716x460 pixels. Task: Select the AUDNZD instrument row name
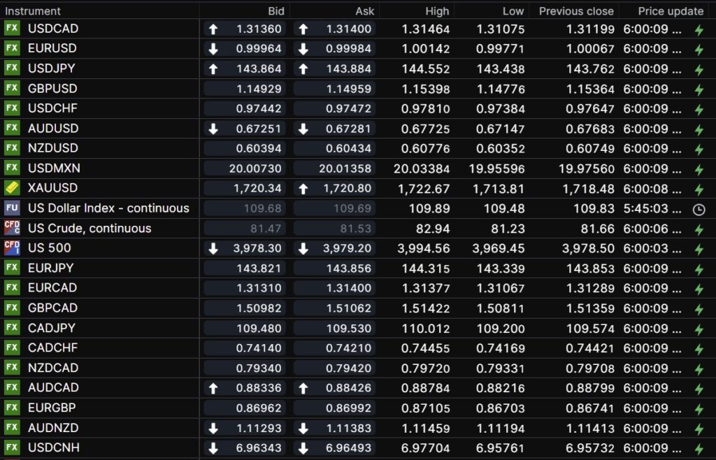tap(53, 427)
